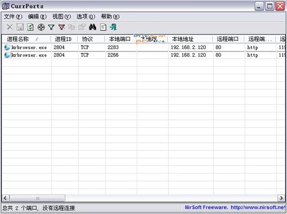
Task: Open the 视图(V) menu
Action: click(62, 17)
